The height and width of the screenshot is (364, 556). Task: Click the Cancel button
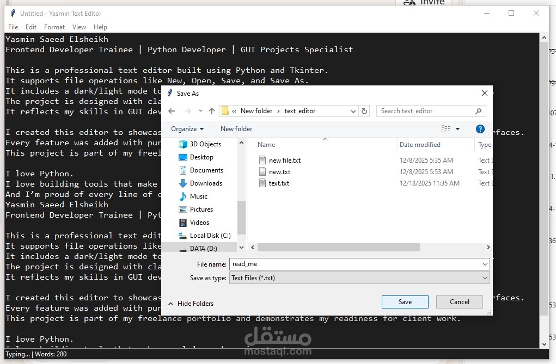point(459,301)
